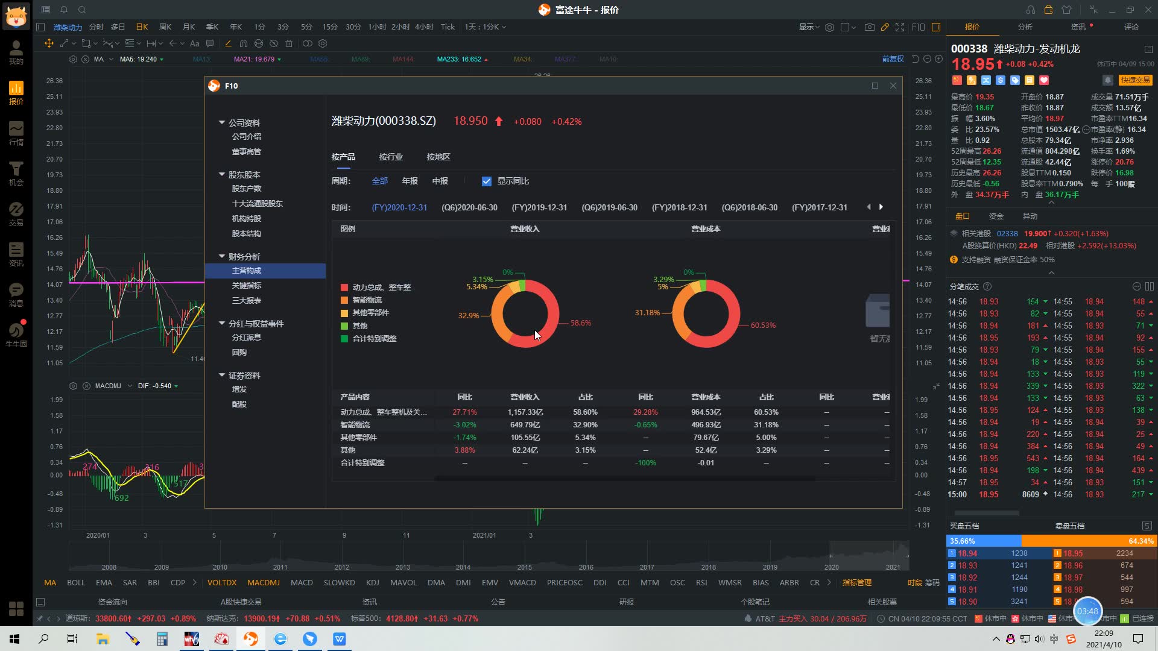Viewport: 1158px width, 651px height.
Task: Collapse the 分红与权益事件 tree section
Action: (x=221, y=323)
